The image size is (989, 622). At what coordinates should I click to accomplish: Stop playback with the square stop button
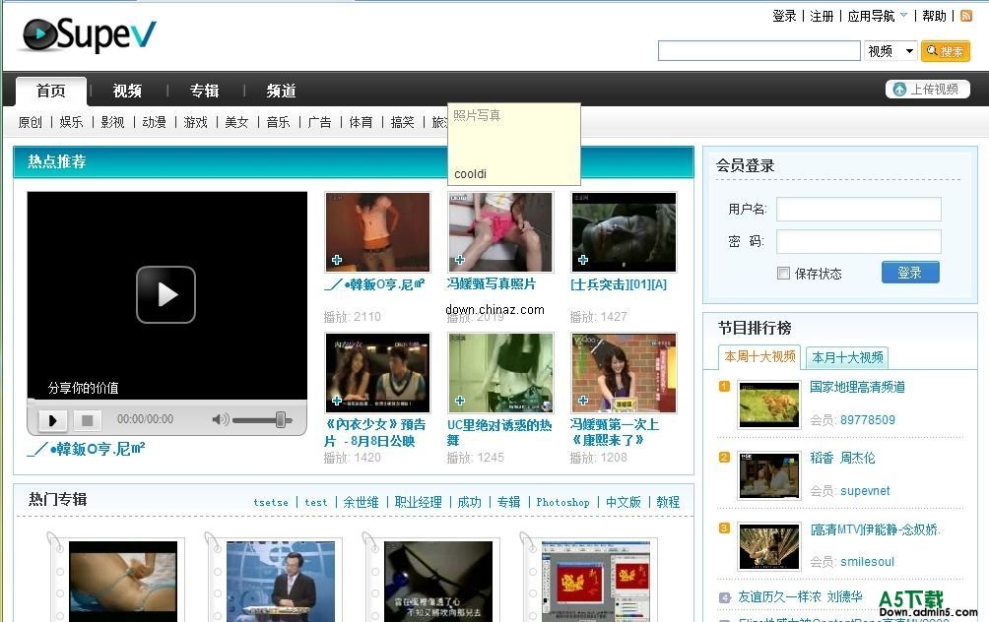(x=87, y=420)
